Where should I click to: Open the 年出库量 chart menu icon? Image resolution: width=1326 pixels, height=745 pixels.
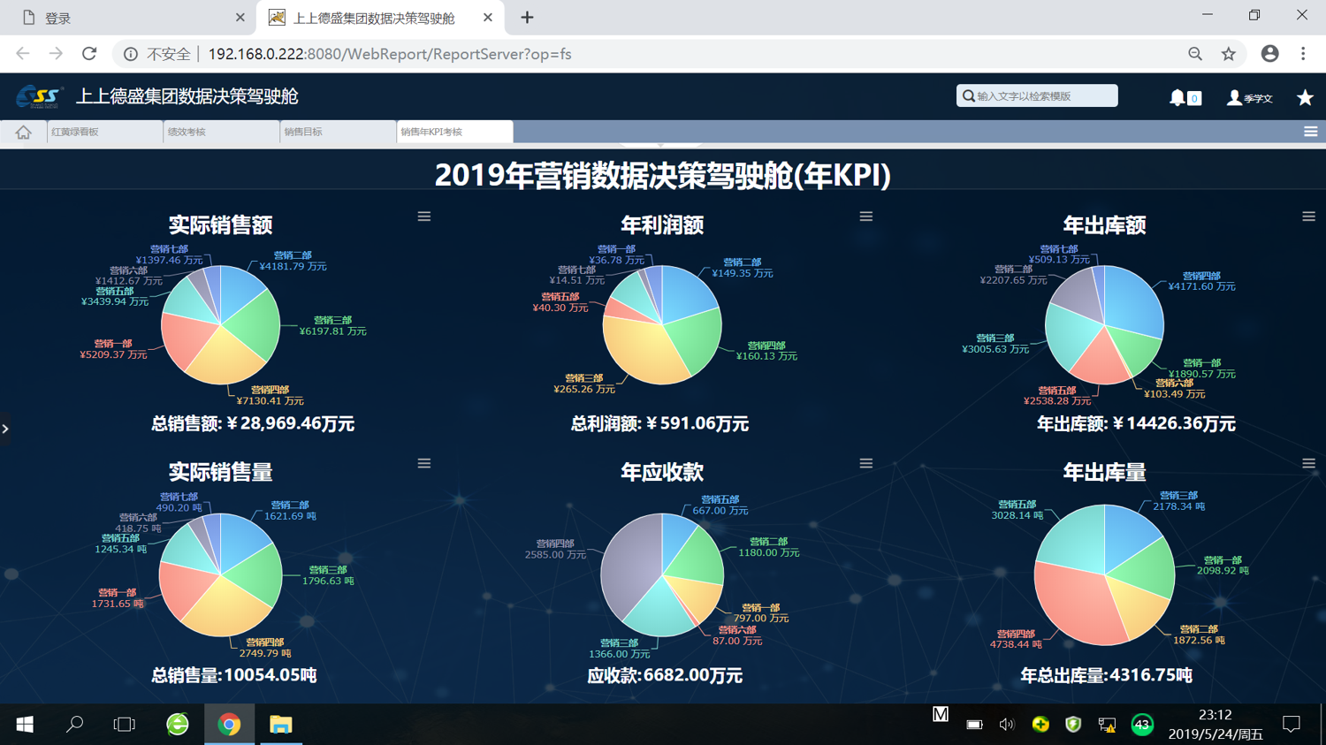1308,463
